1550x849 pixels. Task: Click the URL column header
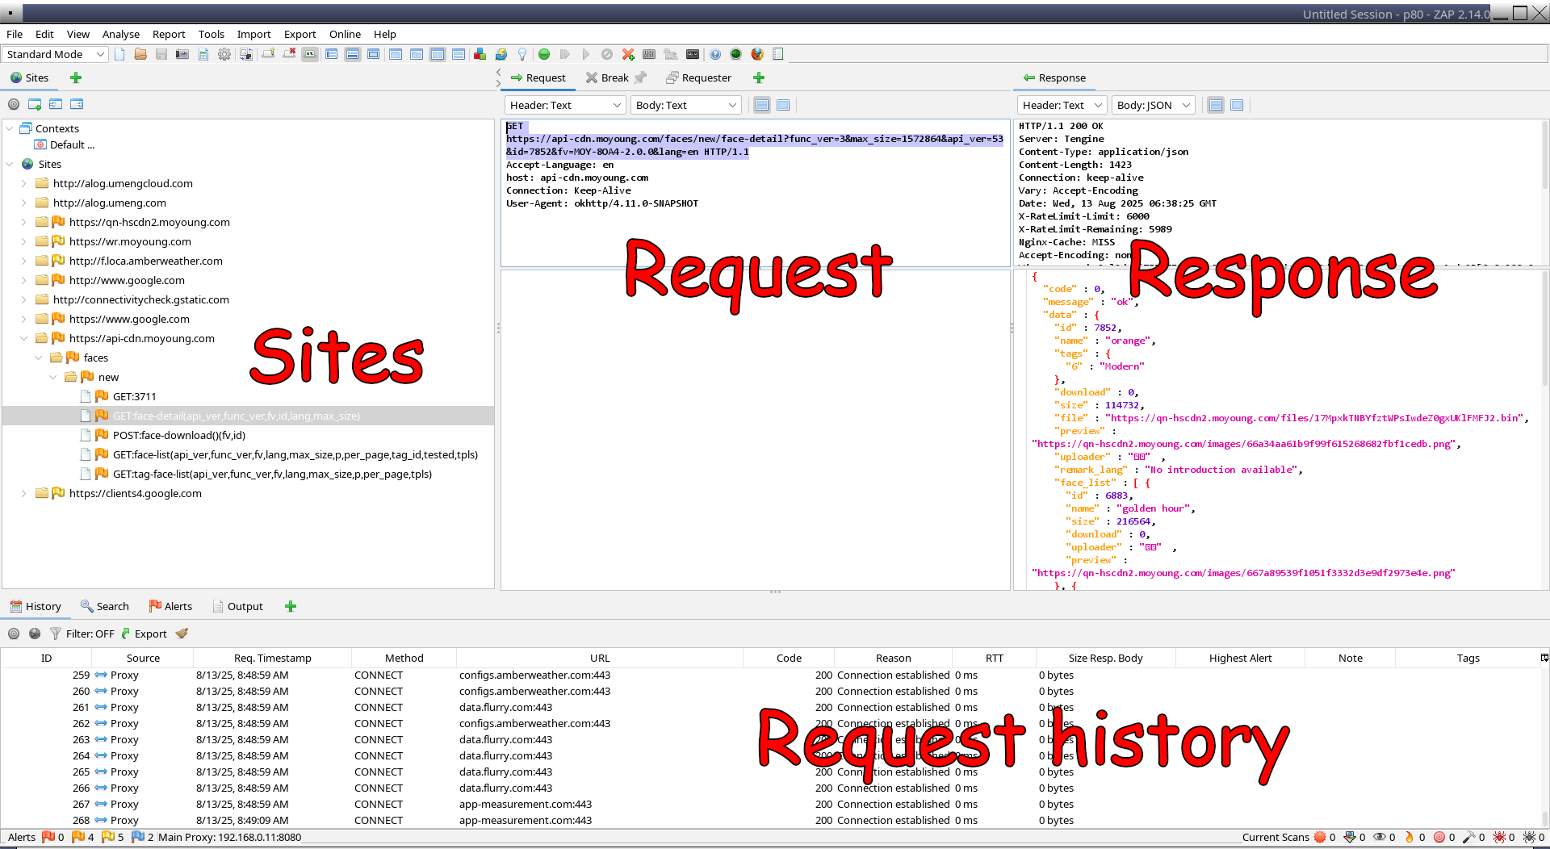[599, 658]
